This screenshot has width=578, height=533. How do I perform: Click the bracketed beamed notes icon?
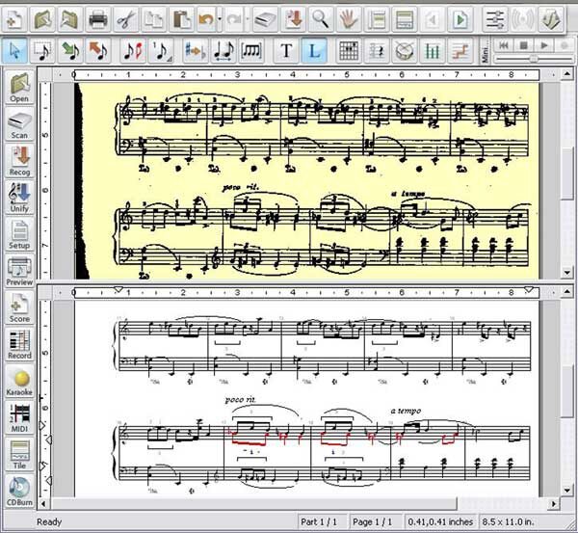(251, 50)
